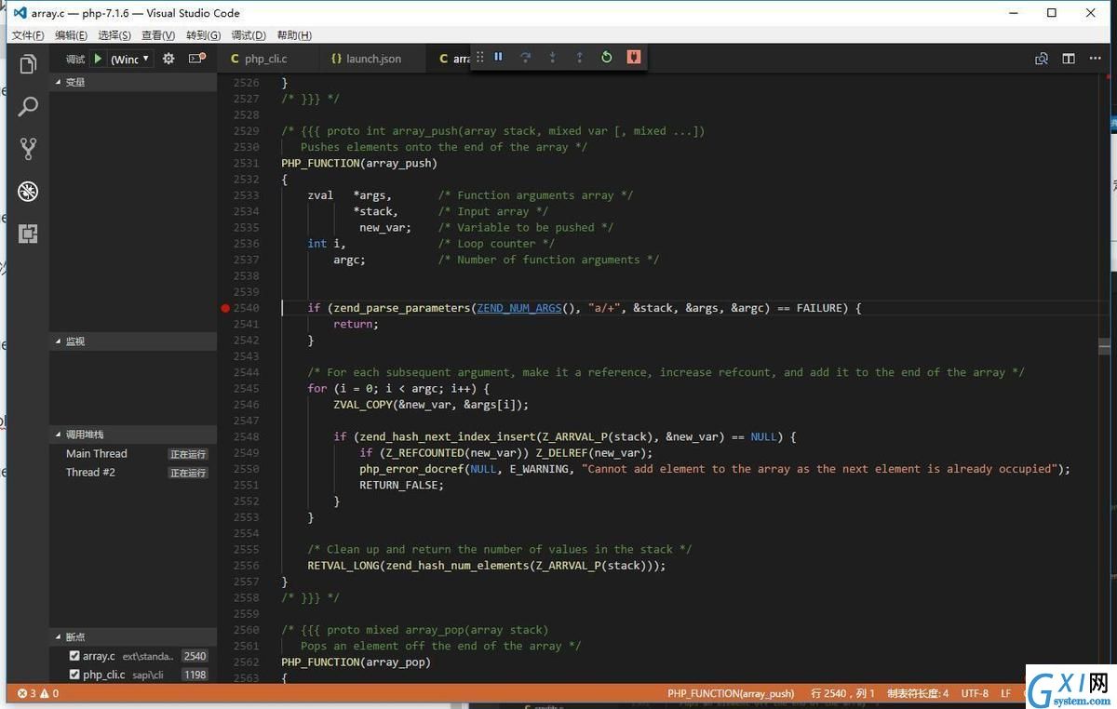Open the 选择(S) menu
This screenshot has height=709, width=1117.
pyautogui.click(x=114, y=35)
